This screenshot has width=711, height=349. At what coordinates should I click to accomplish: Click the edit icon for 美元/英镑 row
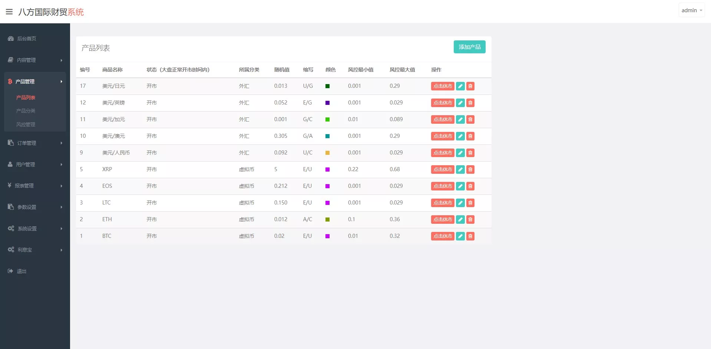[460, 103]
